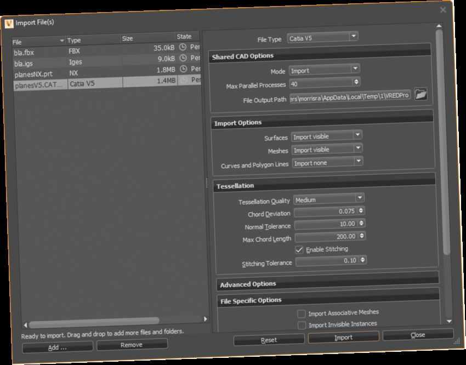Uncheck the Enable Stitching checkbox
This screenshot has width=466, height=365.
pyautogui.click(x=300, y=249)
